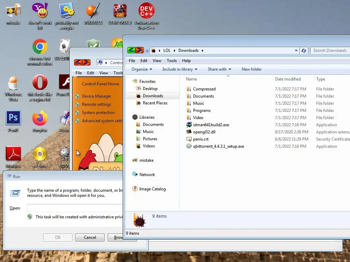Open Device Manager link
Viewport: 350px width, 262px height.
click(96, 96)
